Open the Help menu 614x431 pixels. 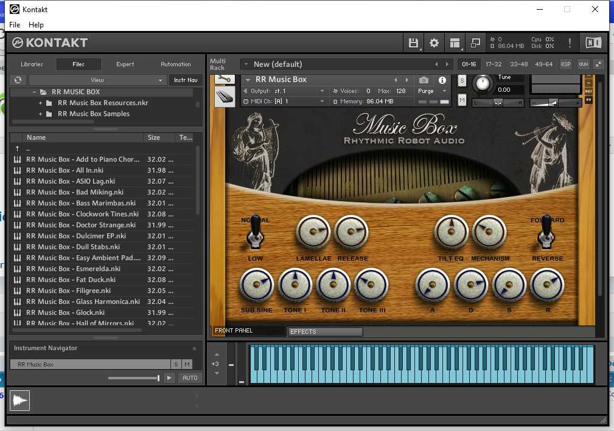pos(36,25)
